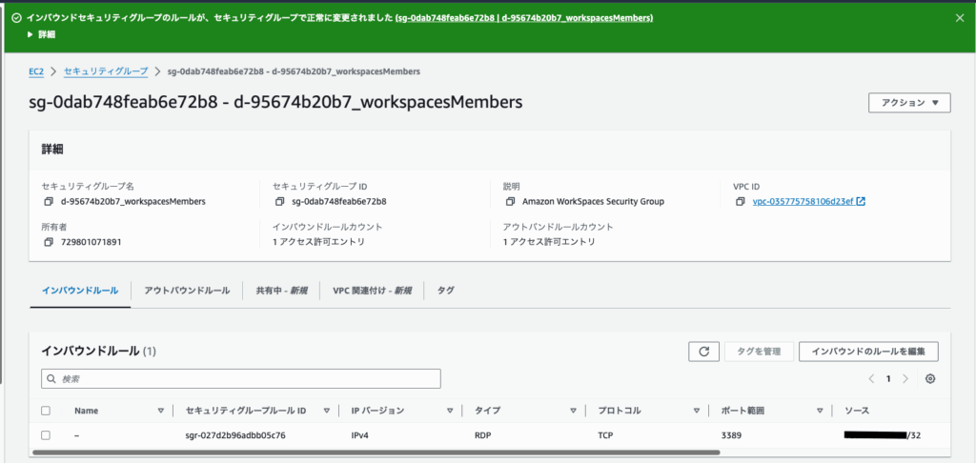Click the refresh inbound rules icon button
The image size is (976, 463).
click(x=703, y=352)
